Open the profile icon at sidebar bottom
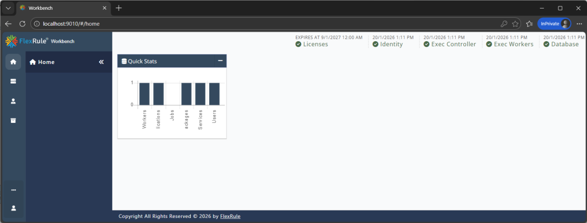 [x=14, y=208]
